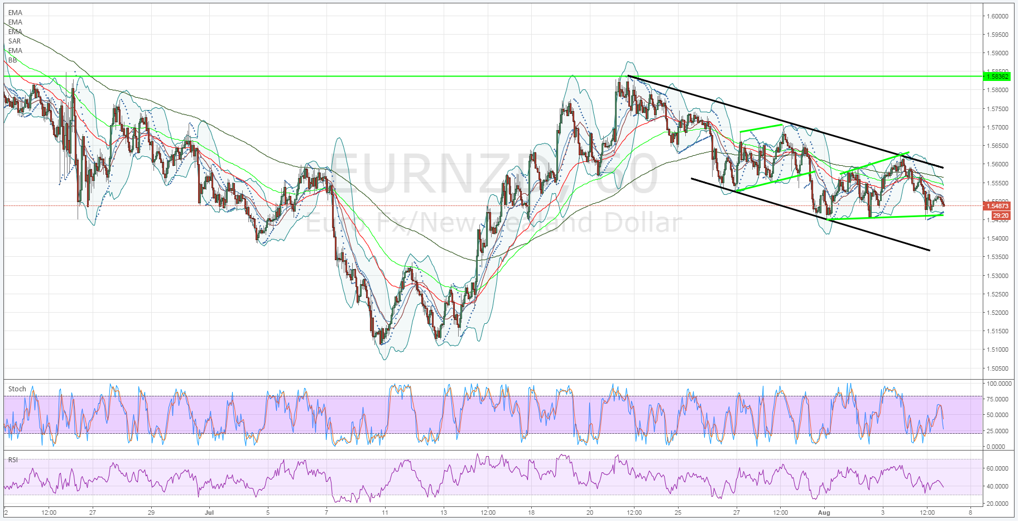1019x522 pixels.
Task: Click the 60.0000 RSI scale value
Action: click(999, 468)
